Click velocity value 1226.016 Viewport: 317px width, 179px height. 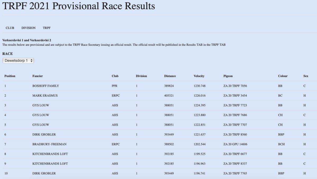click(199, 96)
